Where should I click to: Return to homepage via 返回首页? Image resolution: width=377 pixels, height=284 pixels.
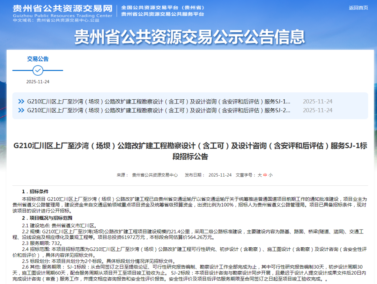pos(358,8)
